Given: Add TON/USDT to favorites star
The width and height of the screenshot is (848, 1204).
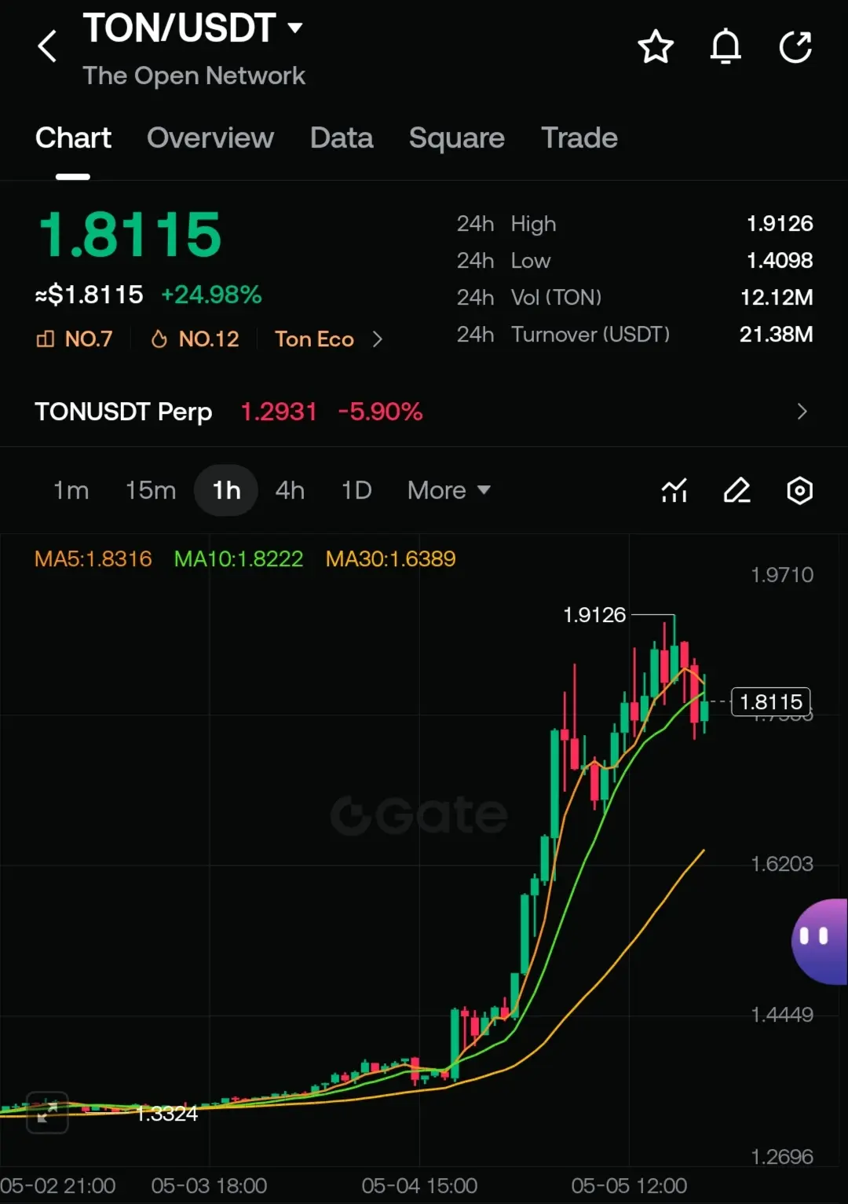Looking at the screenshot, I should pyautogui.click(x=656, y=47).
